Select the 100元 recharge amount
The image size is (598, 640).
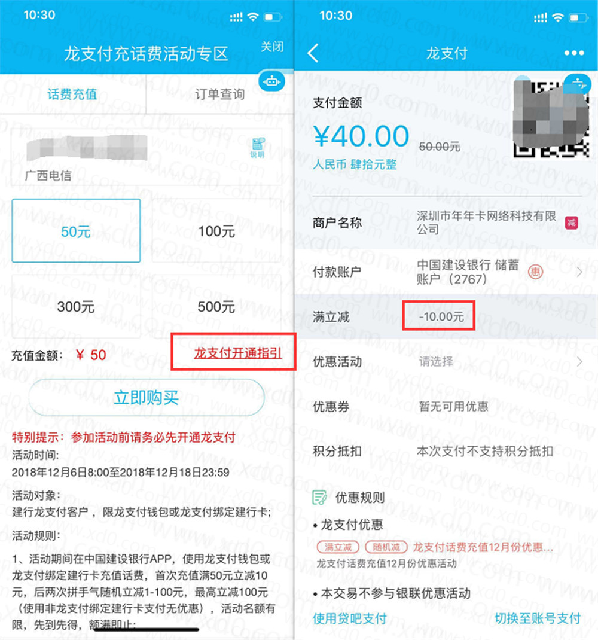(x=216, y=231)
